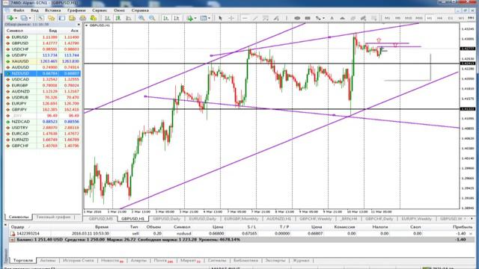Switch to Журнал terminal tab
Image resolution: width=479 pixels, height=269 pixels.
pyautogui.click(x=301, y=261)
